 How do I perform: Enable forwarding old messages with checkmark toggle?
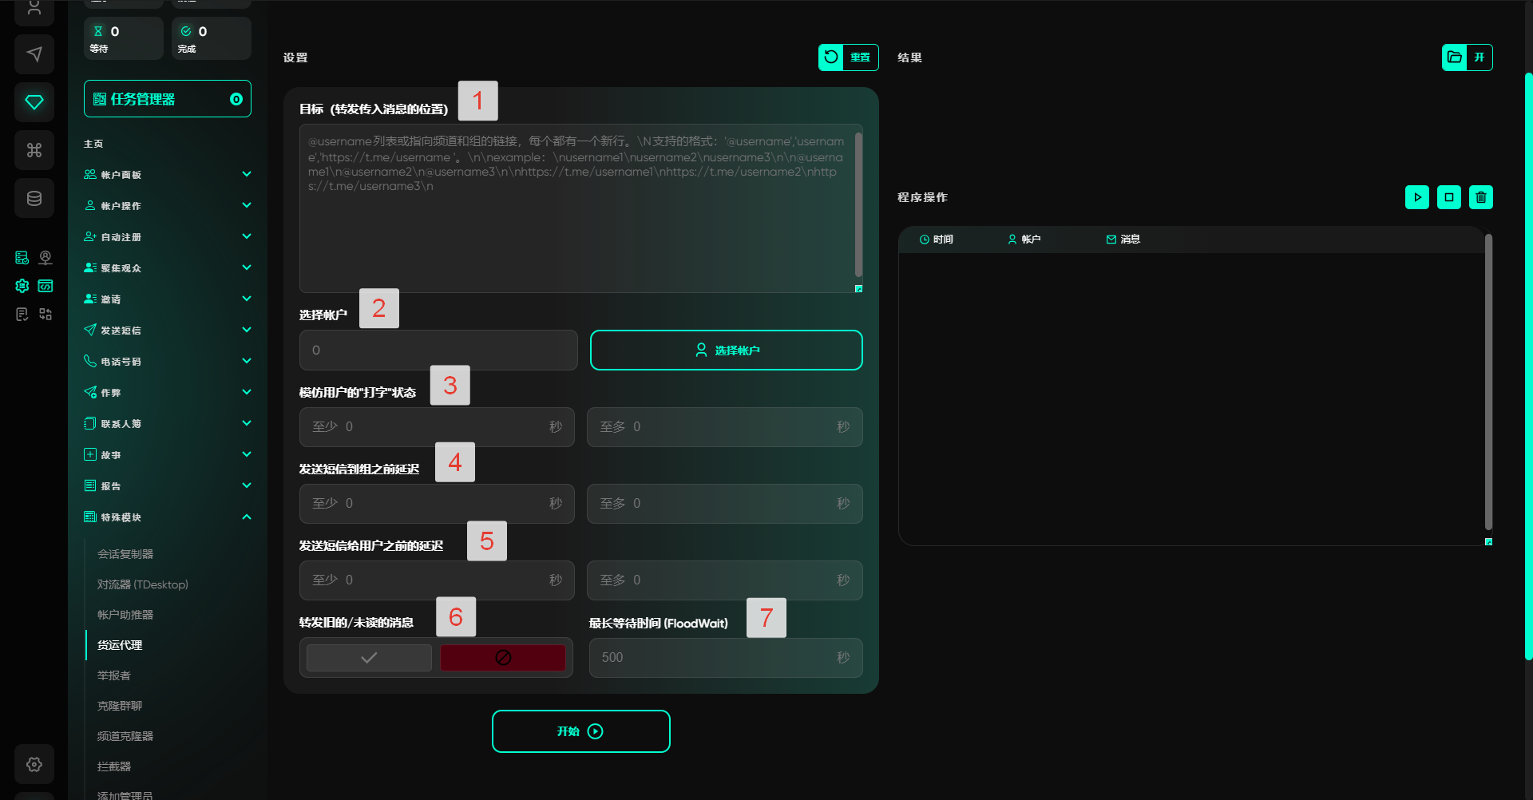click(x=369, y=658)
